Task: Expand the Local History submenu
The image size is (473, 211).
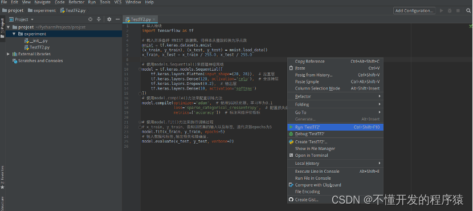Action: pyautogui.click(x=336, y=163)
